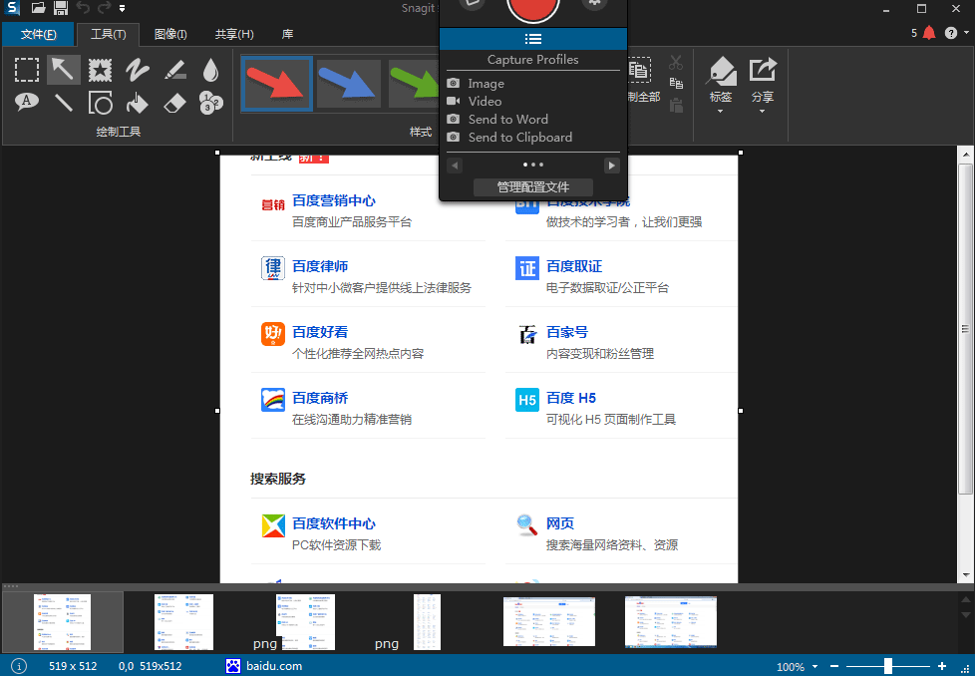Redo the last undone action
This screenshot has width=975, height=676.
point(105,8)
